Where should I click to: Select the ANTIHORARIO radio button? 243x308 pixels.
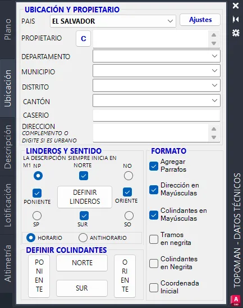coord(83,238)
